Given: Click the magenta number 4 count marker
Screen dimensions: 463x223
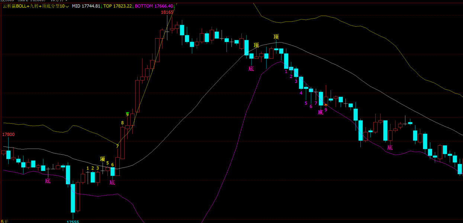Looking at the screenshot, I should coord(301,93).
